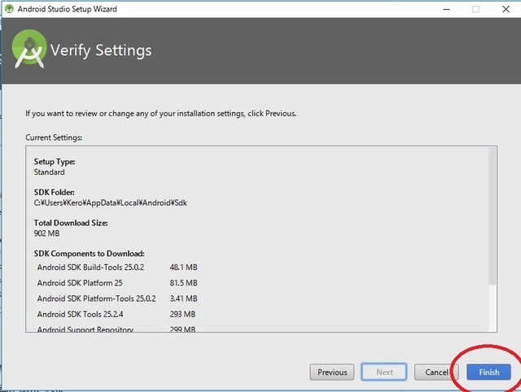This screenshot has height=392, width=521.
Task: Close the Setup Wizard window
Action: pyautogui.click(x=506, y=9)
